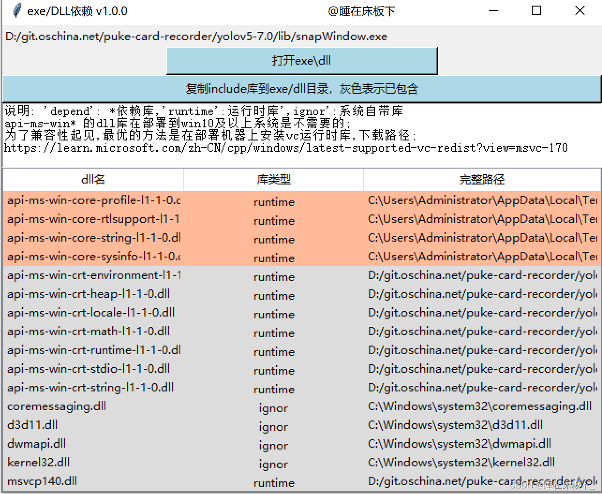Click the ignor type cell for kernel32.dll

[x=274, y=464]
